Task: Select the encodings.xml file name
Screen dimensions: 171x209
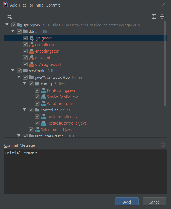Action: point(48,51)
